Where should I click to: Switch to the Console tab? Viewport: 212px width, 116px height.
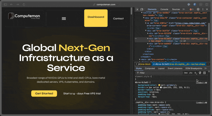point(164,9)
